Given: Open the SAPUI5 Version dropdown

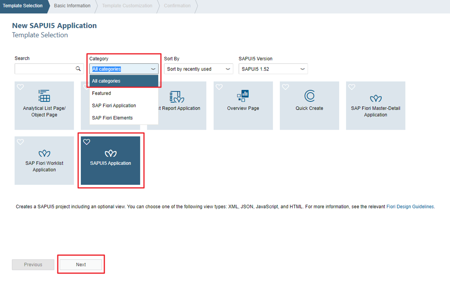Looking at the screenshot, I should (273, 69).
